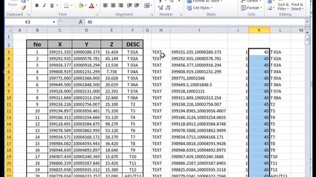Click the 'DESC' header cell
Viewport: 316px width, 177px height.
click(x=133, y=44)
